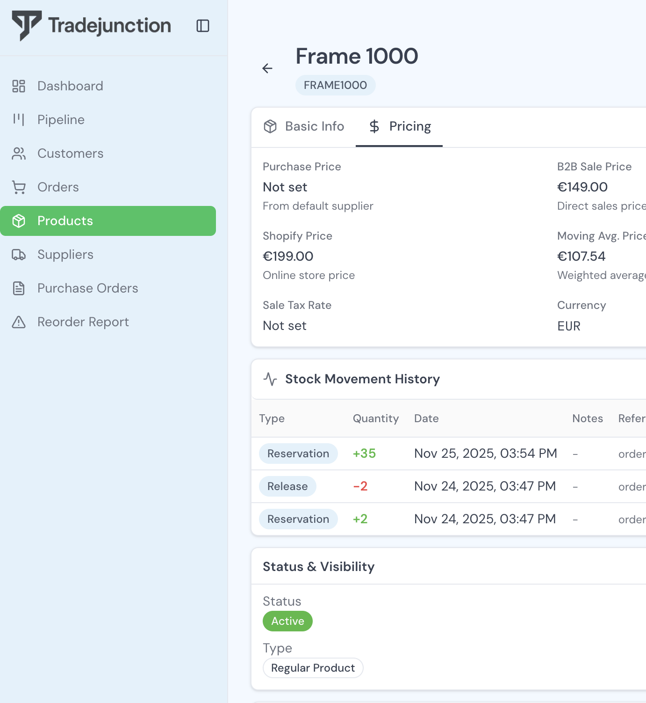Image resolution: width=646 pixels, height=703 pixels.
Task: Click the Date column header
Action: pyautogui.click(x=426, y=418)
